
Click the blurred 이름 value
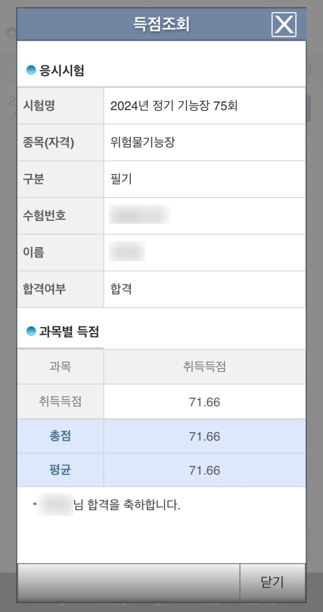pos(127,252)
